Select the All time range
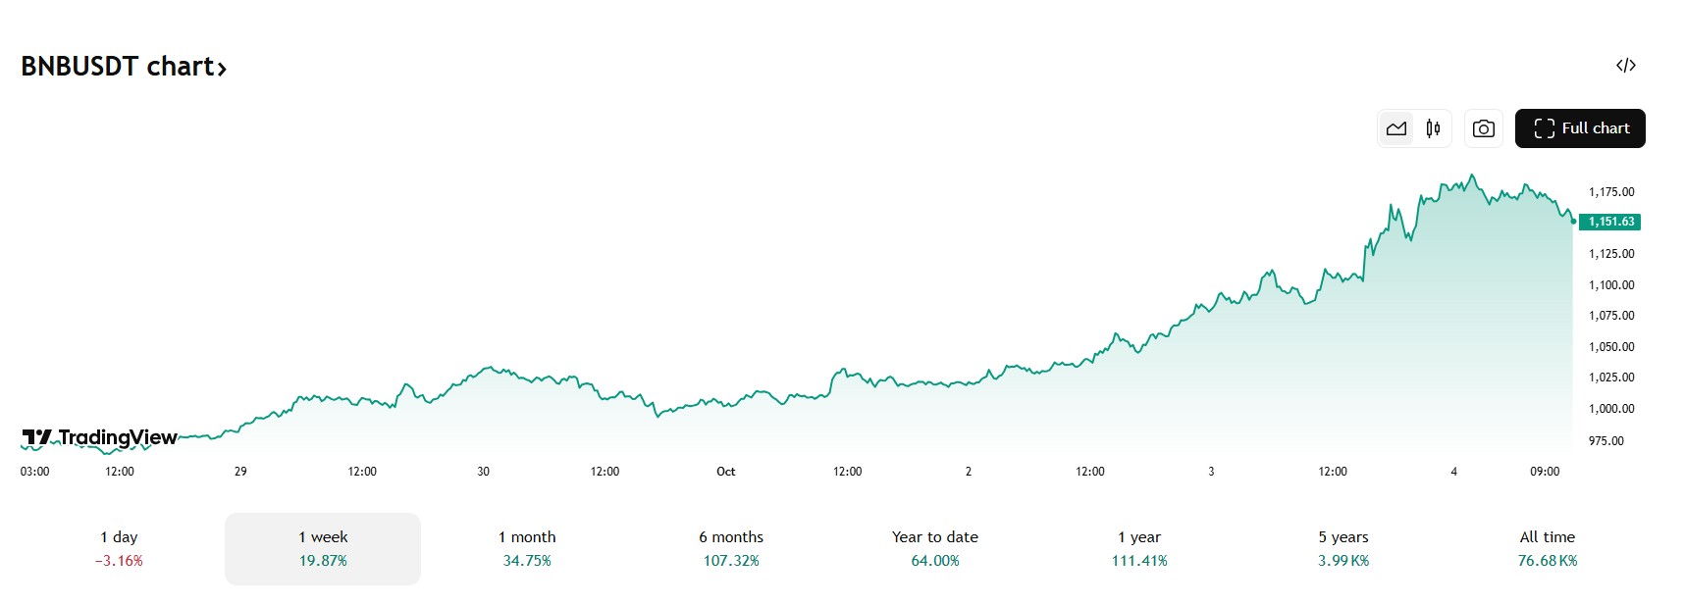Viewport: 1684px width, 605px height. (1548, 548)
